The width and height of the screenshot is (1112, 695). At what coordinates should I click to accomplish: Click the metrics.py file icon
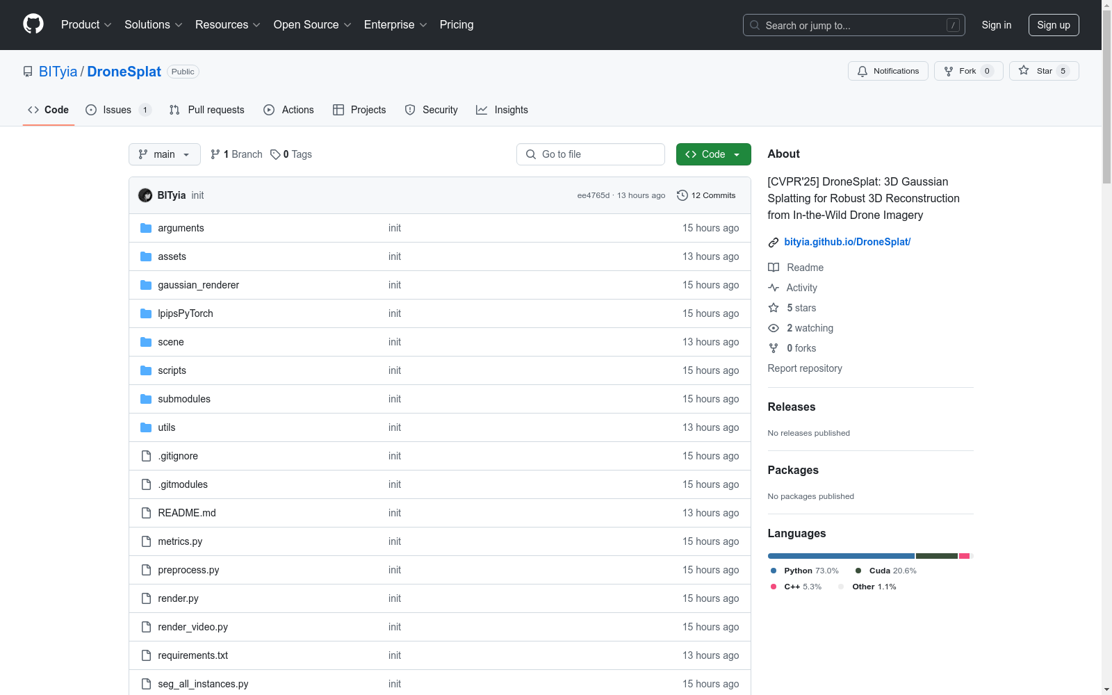point(146,541)
